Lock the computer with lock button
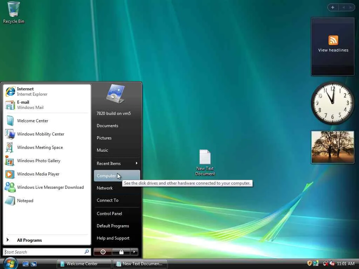 121,252
